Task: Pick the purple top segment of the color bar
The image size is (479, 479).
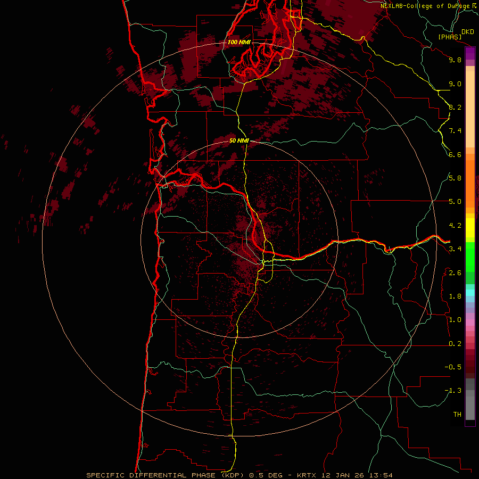Action: tap(470, 53)
